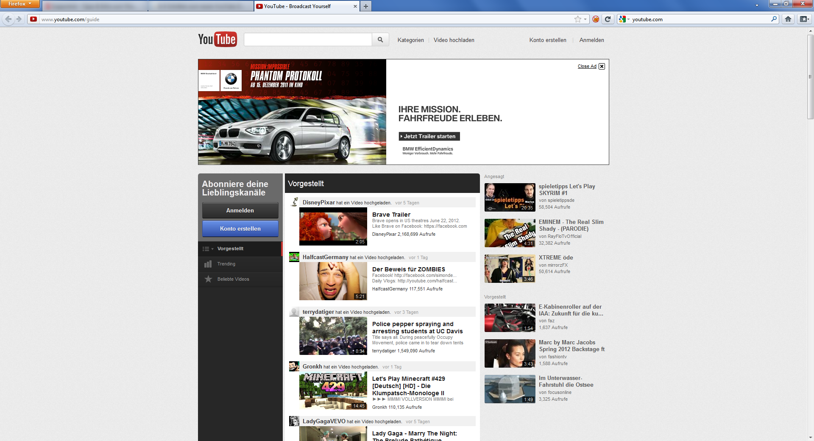The image size is (814, 441).
Task: Close the BMW ad with the X icon
Action: click(602, 66)
